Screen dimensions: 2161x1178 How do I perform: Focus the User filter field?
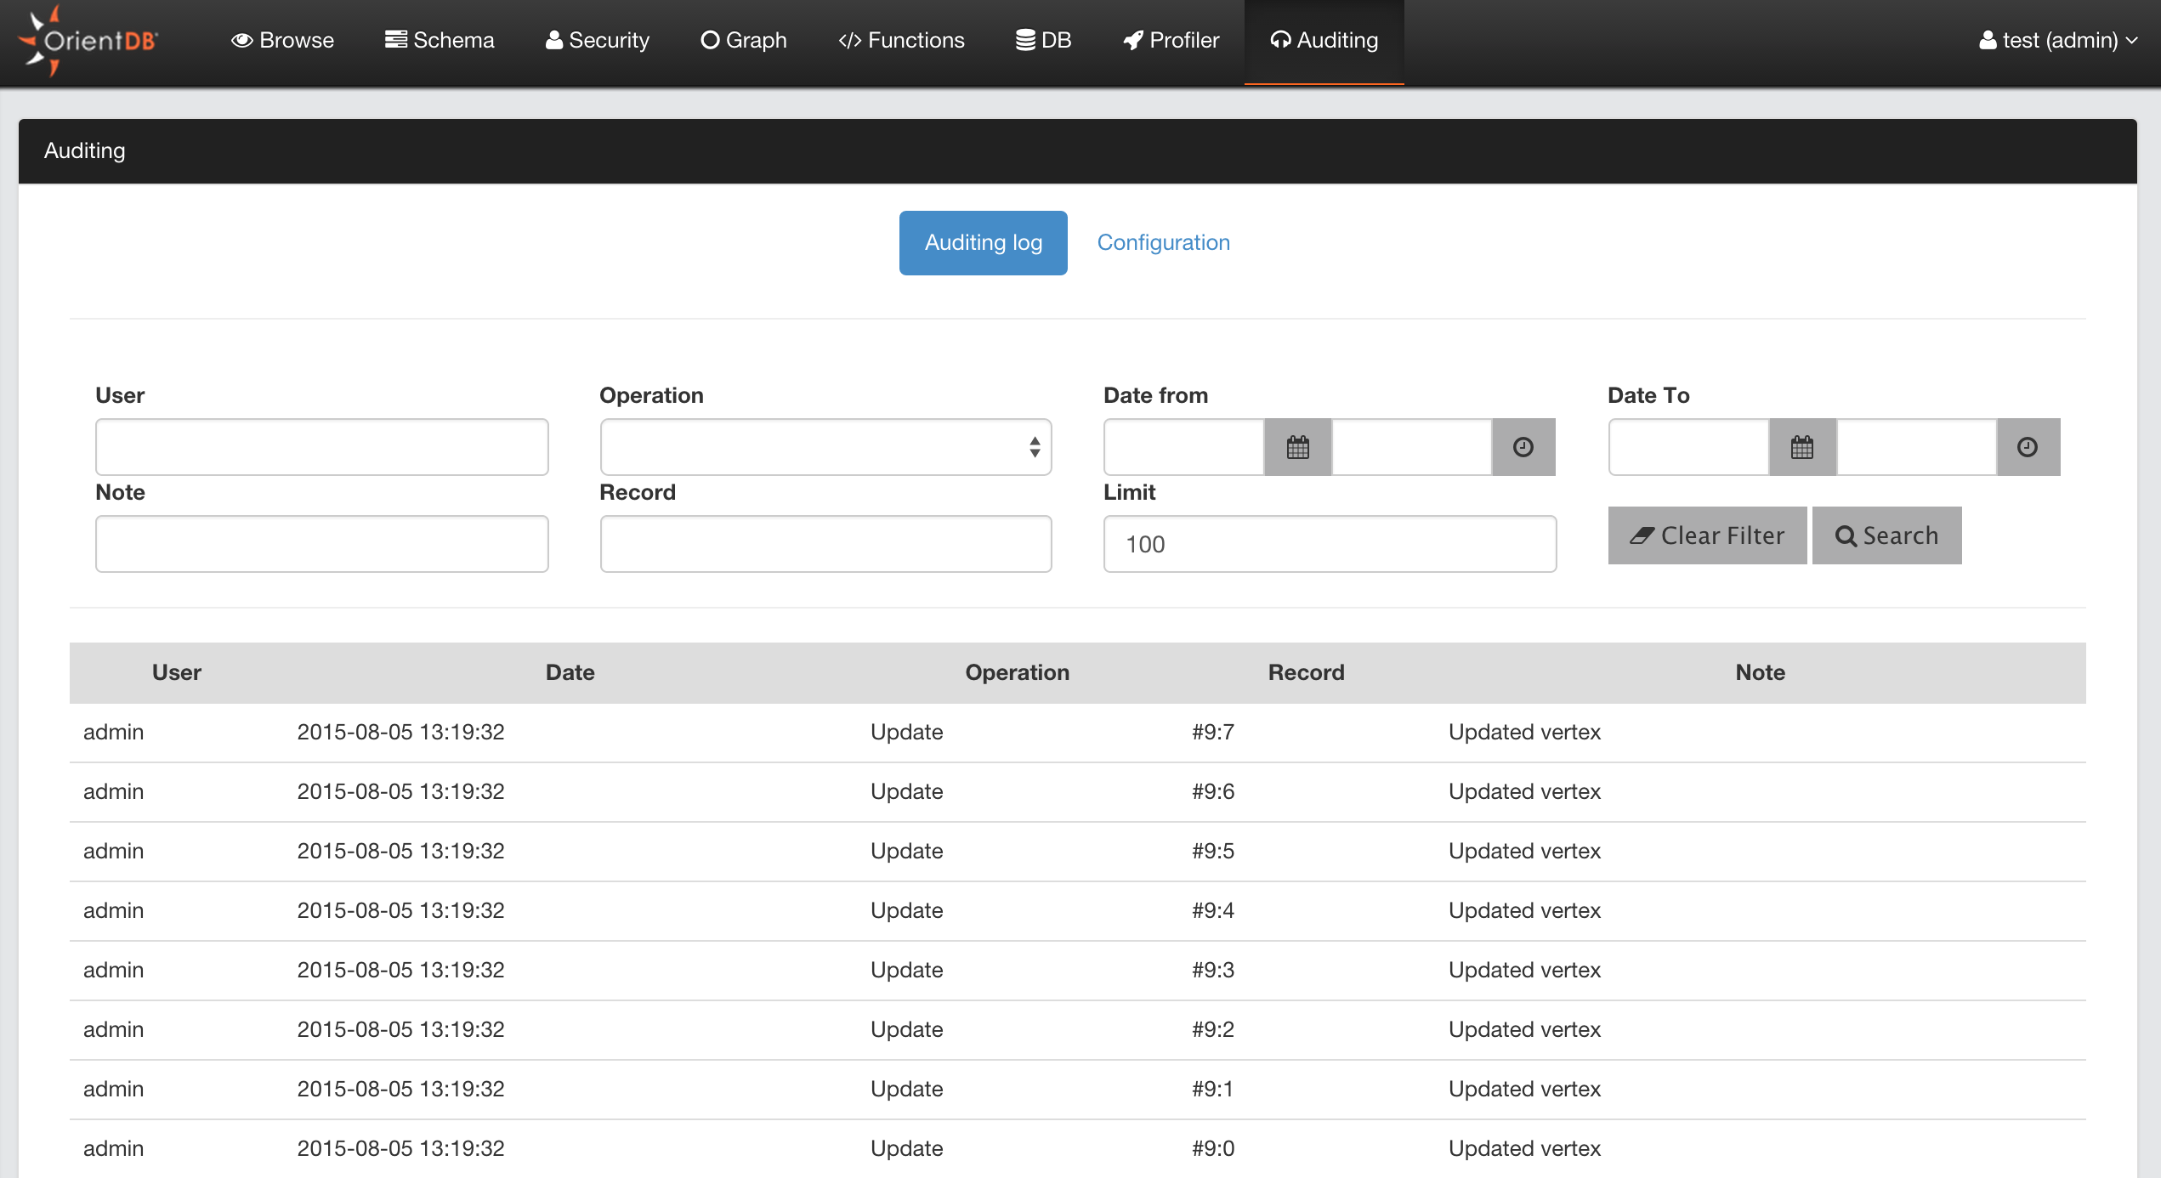point(321,447)
